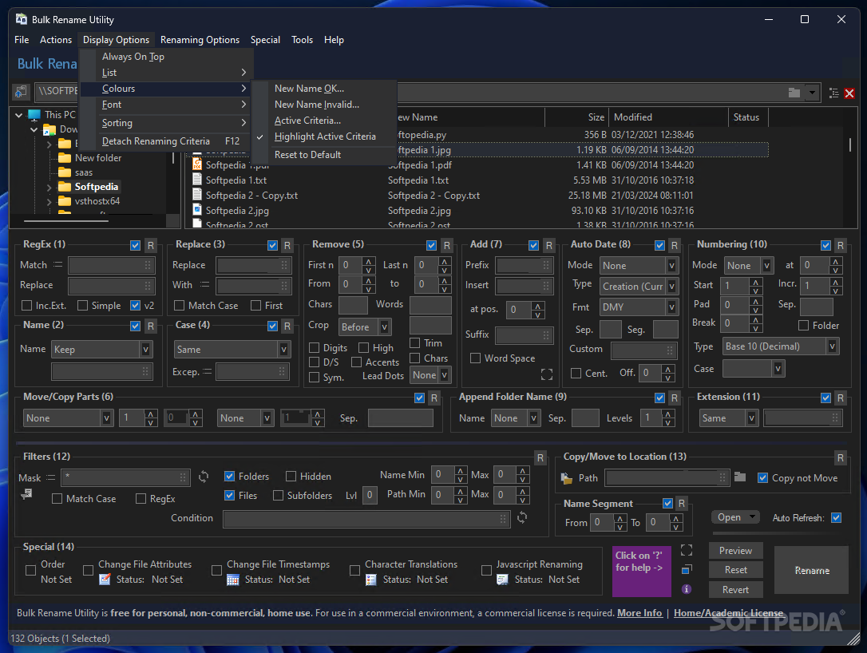Image resolution: width=867 pixels, height=653 pixels.
Task: Click the red X clear icon top right
Action: tap(849, 93)
